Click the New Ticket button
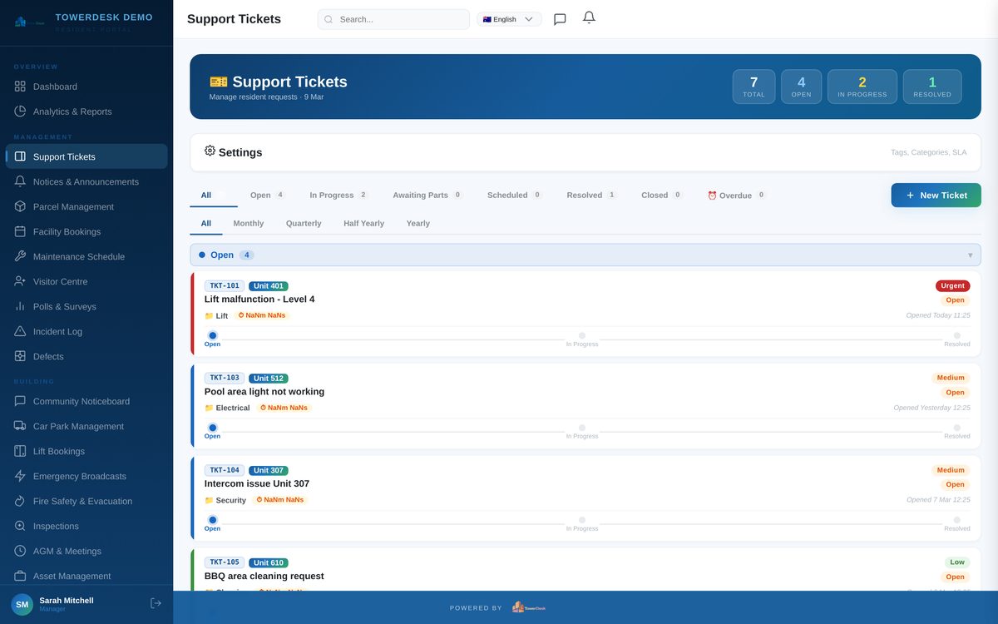998x624 pixels. 936,195
